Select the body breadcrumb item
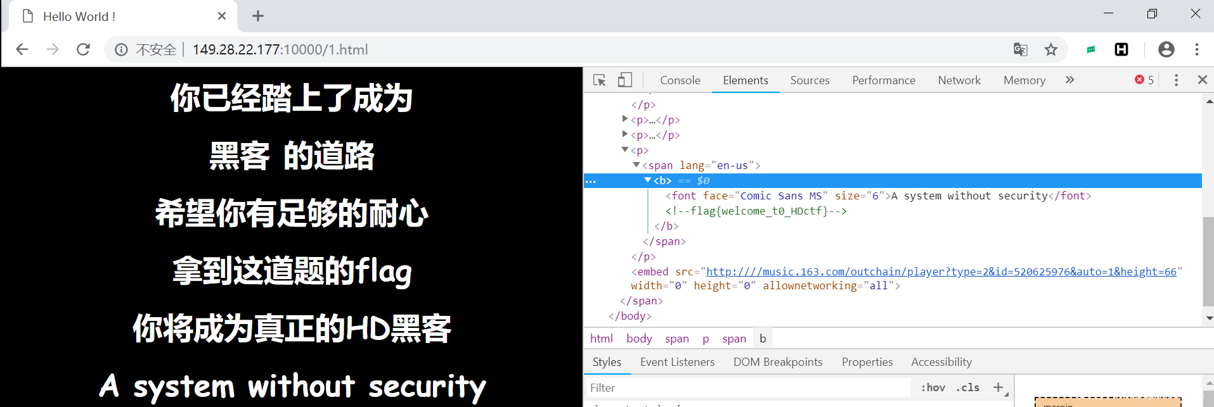1214x407 pixels. [638, 339]
